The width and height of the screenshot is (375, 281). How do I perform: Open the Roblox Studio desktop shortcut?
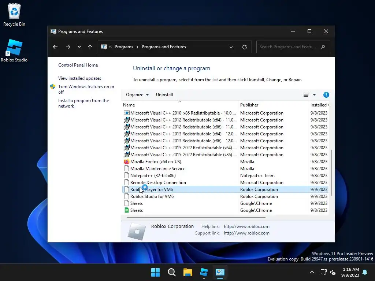click(14, 50)
